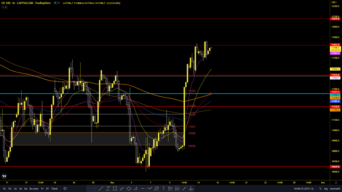Choose the rectangle shape tool

115,188
